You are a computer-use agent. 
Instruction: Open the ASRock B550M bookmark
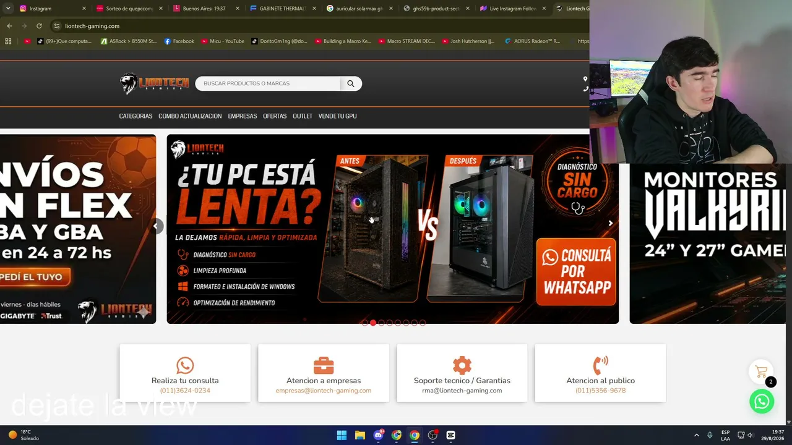pos(129,41)
